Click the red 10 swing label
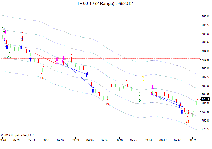212x149 pixels. 198,96
